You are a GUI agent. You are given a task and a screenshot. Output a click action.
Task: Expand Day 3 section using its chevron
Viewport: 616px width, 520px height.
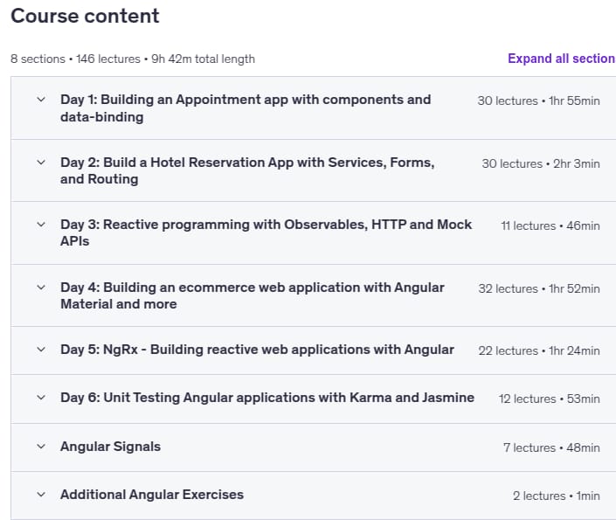[x=41, y=225]
